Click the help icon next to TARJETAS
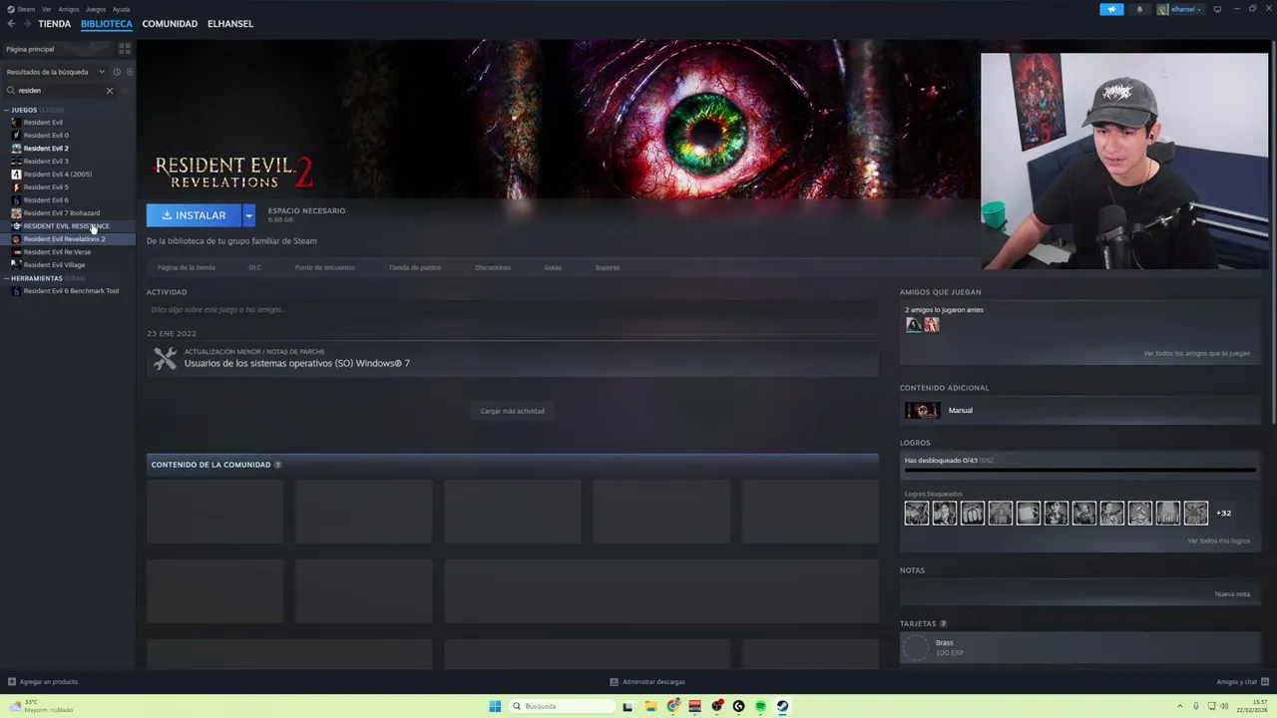Viewport: 1277px width, 718px height. (x=943, y=624)
